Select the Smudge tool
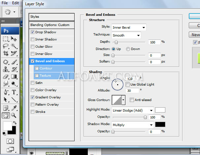The height and width of the screenshot is (155, 200). [6, 84]
